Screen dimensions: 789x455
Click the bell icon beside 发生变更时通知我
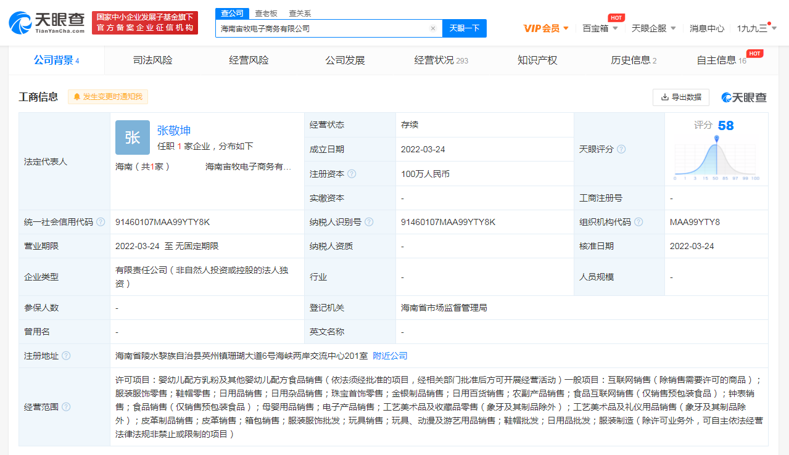76,97
